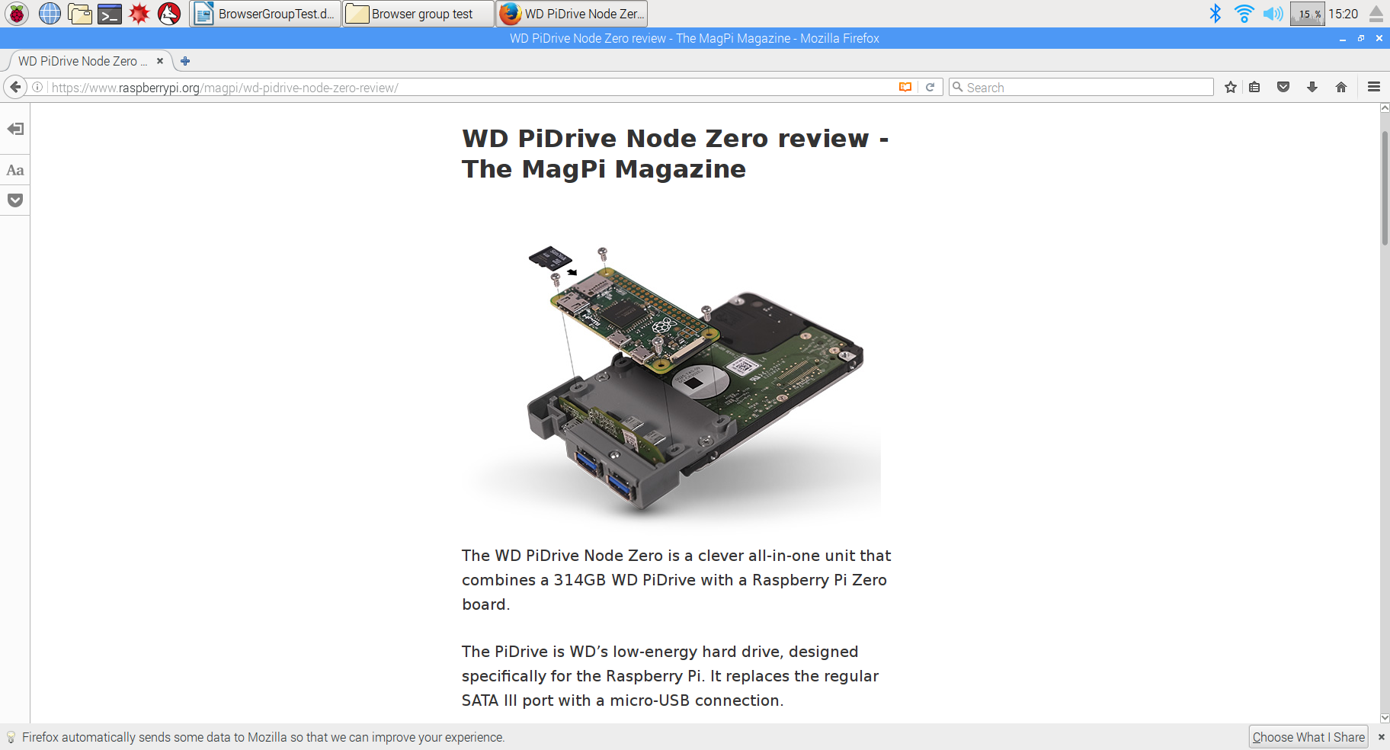Viewport: 1390px width, 750px height.
Task: Switch to BrowserGroupTest document window
Action: click(265, 14)
